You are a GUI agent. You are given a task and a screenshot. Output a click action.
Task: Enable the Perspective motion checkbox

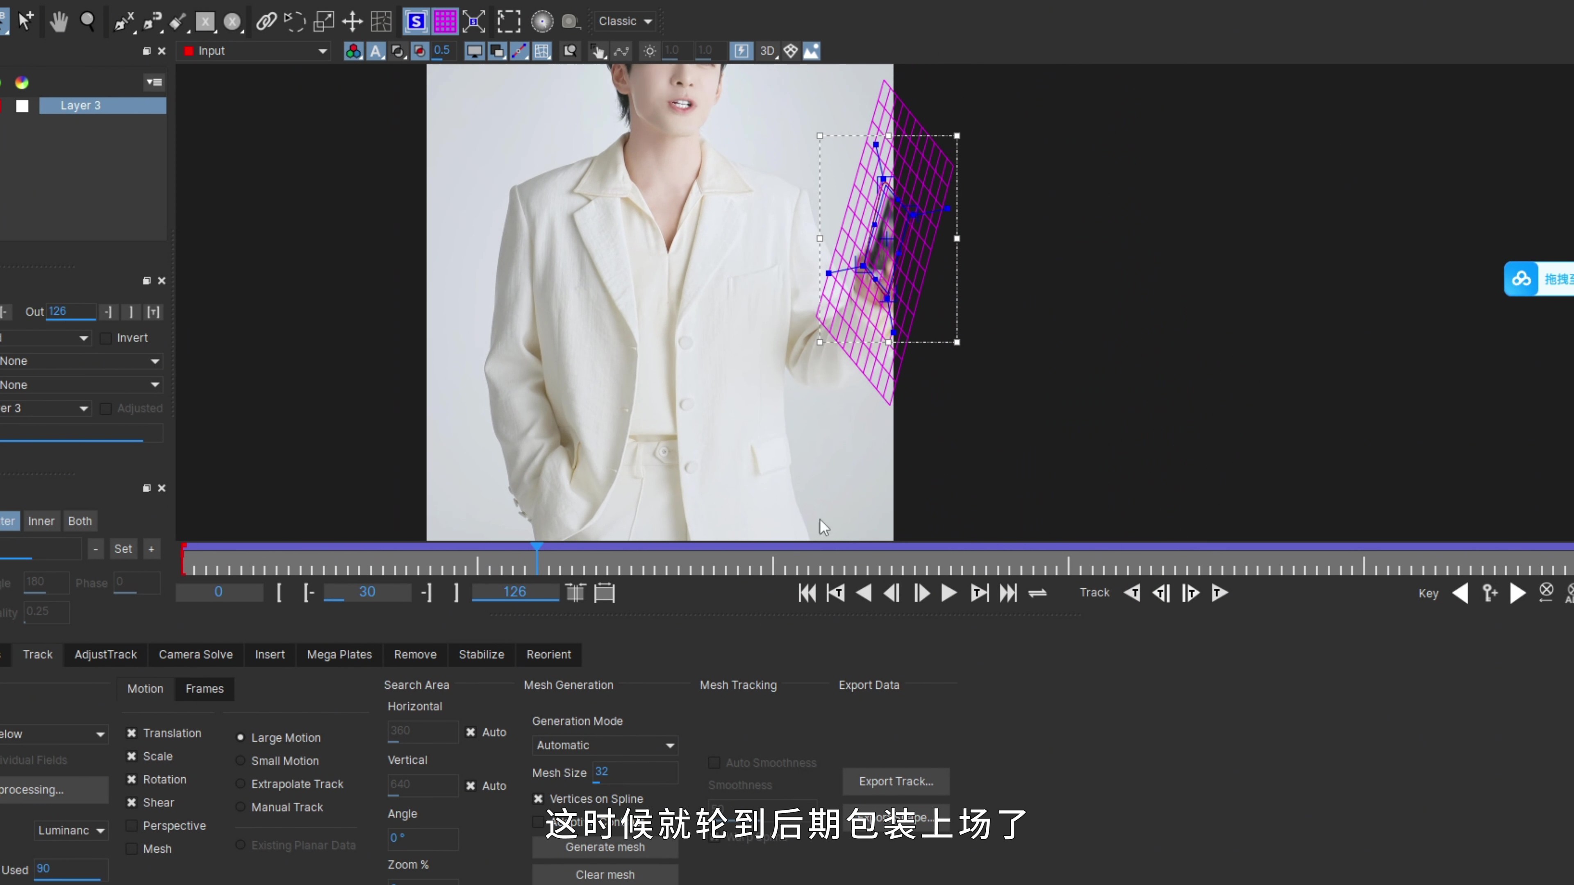click(131, 826)
